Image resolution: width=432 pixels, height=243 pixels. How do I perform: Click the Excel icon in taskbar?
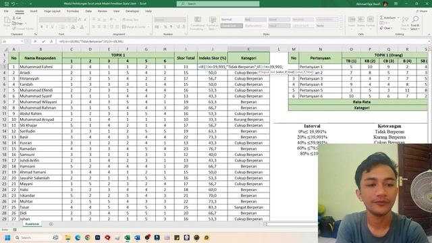(x=128, y=238)
